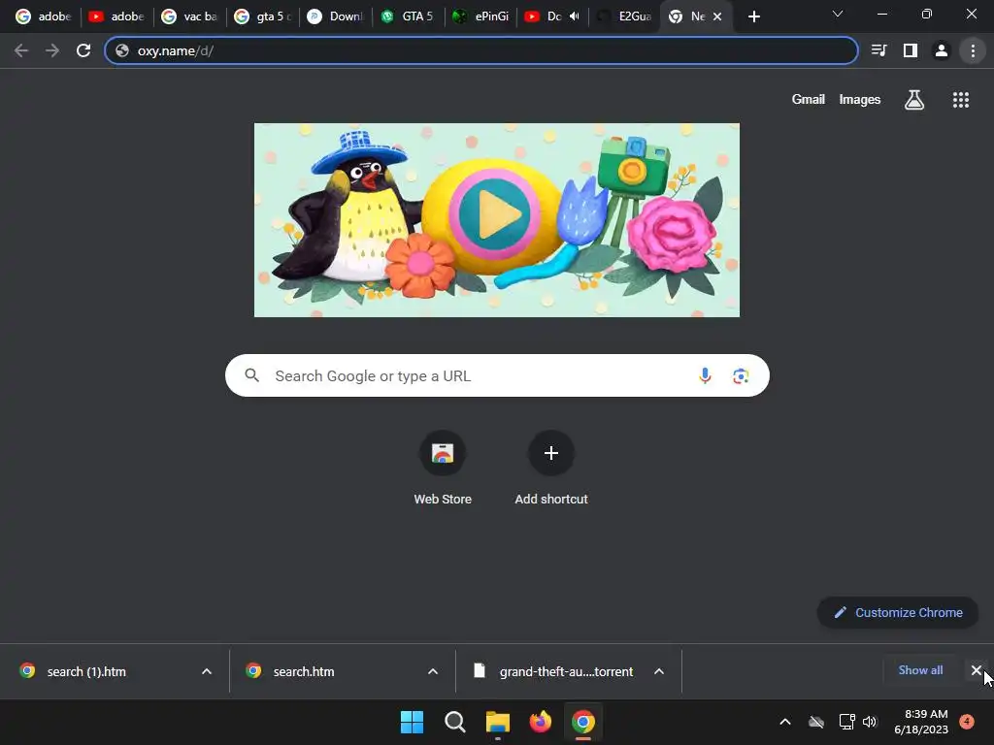Expand options for the torrent download
Image resolution: width=994 pixels, height=745 pixels.
pos(659,671)
